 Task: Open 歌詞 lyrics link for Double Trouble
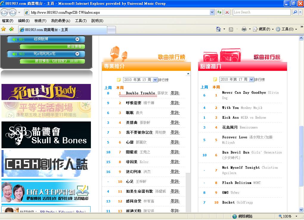(175, 93)
